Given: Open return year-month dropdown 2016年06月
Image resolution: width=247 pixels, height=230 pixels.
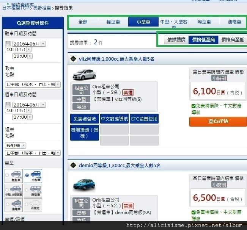Looking at the screenshot, I should click(29, 105).
